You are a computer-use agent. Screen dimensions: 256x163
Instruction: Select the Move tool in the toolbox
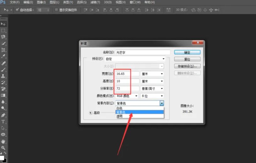pos(3,24)
